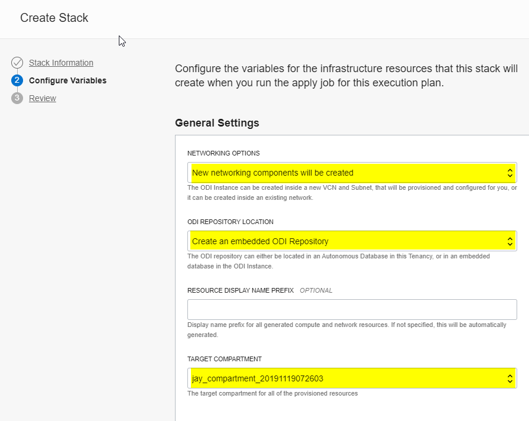Click the Stack Information completed checkmark icon
The height and width of the screenshot is (421, 529).
point(17,63)
